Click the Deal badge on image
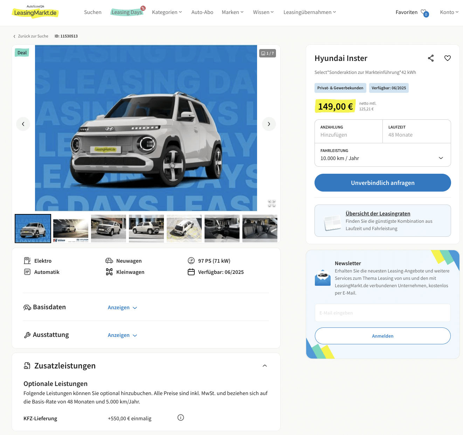Viewport: 463px width, 435px height. [x=22, y=53]
